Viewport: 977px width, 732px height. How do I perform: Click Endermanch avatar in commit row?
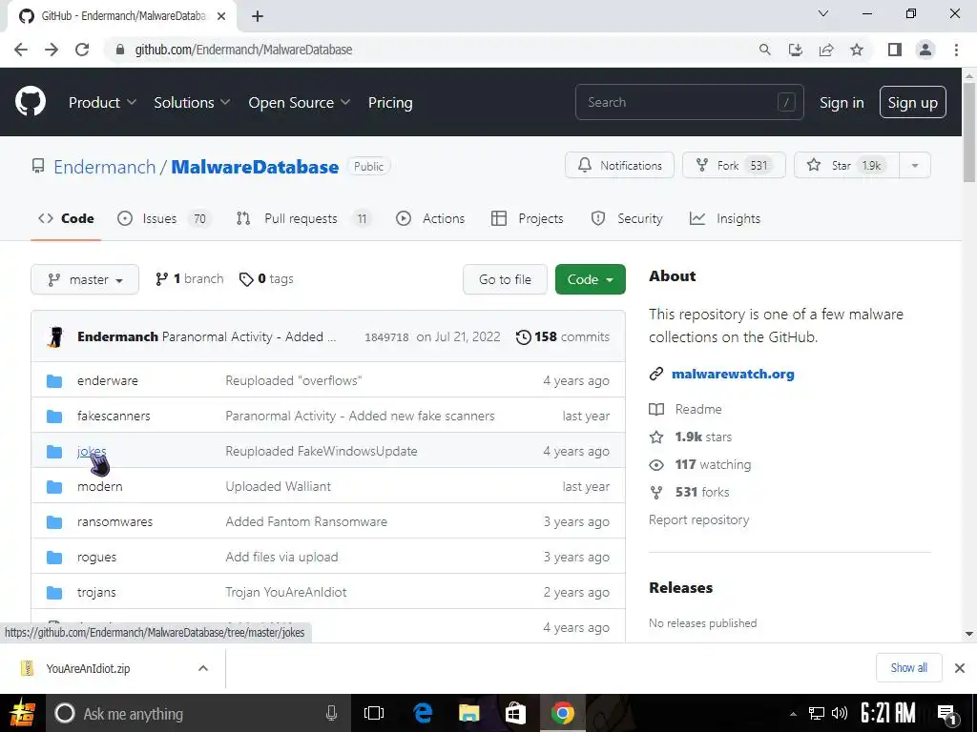[x=56, y=336]
